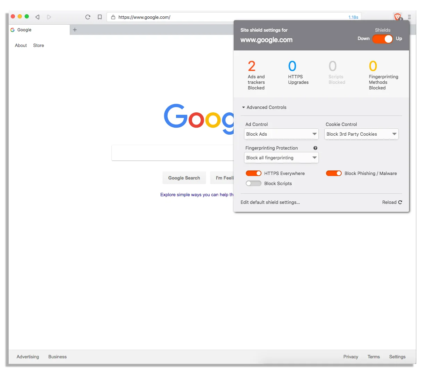The image size is (425, 375).
Task: Disable Block Phishing / Malware toggle
Action: coord(334,173)
